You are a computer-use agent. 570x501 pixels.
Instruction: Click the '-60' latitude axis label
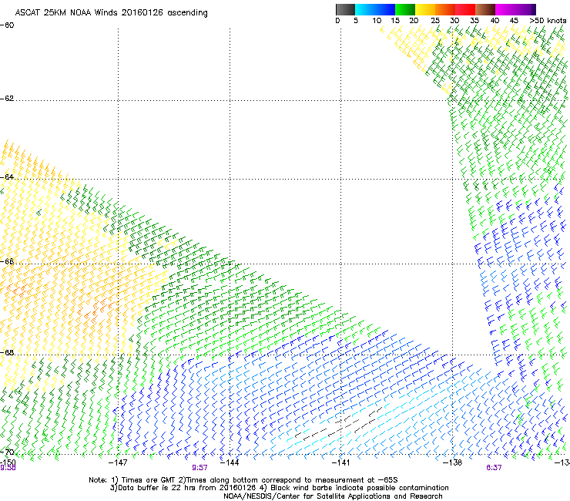(7, 25)
